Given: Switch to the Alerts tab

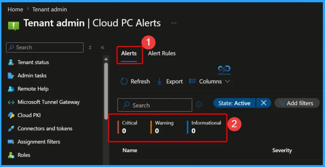Looking at the screenshot, I should 129,53.
